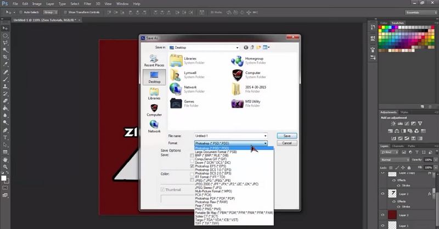This screenshot has width=439, height=229.
Task: Select the Dodge tool
Action: coord(5,123)
